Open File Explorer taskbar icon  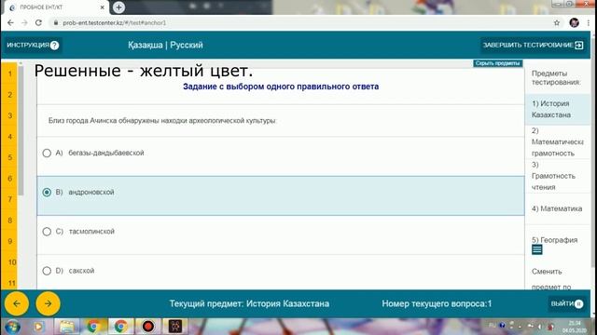[x=67, y=327]
